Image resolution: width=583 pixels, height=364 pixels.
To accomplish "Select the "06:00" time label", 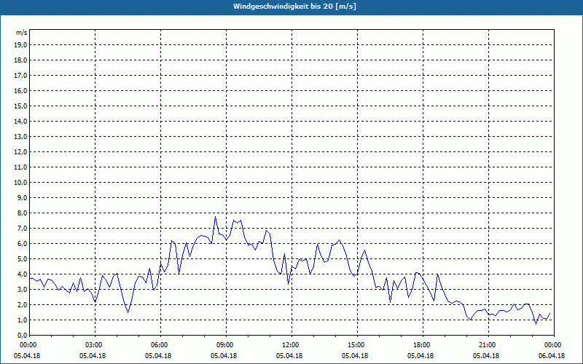I will [x=159, y=345].
